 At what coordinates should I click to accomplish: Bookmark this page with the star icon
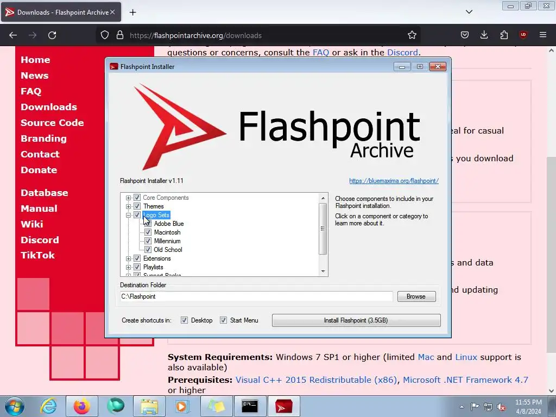(412, 35)
